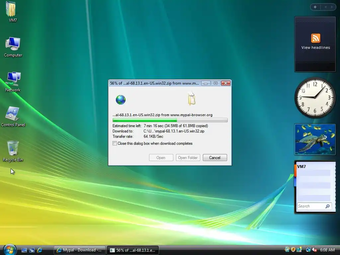Viewport: 340px width, 255px height.
Task: Click the analog clock gadget
Action: tap(315, 98)
